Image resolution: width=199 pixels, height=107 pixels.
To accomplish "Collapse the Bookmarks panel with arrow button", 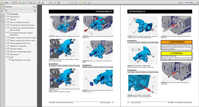I will click(36, 6).
